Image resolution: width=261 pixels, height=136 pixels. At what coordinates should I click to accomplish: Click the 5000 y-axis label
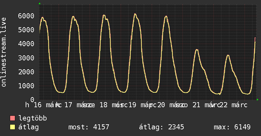26,30
